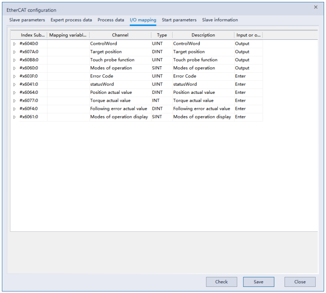Click the Close button at bottom
326x293 pixels.
coord(300,282)
